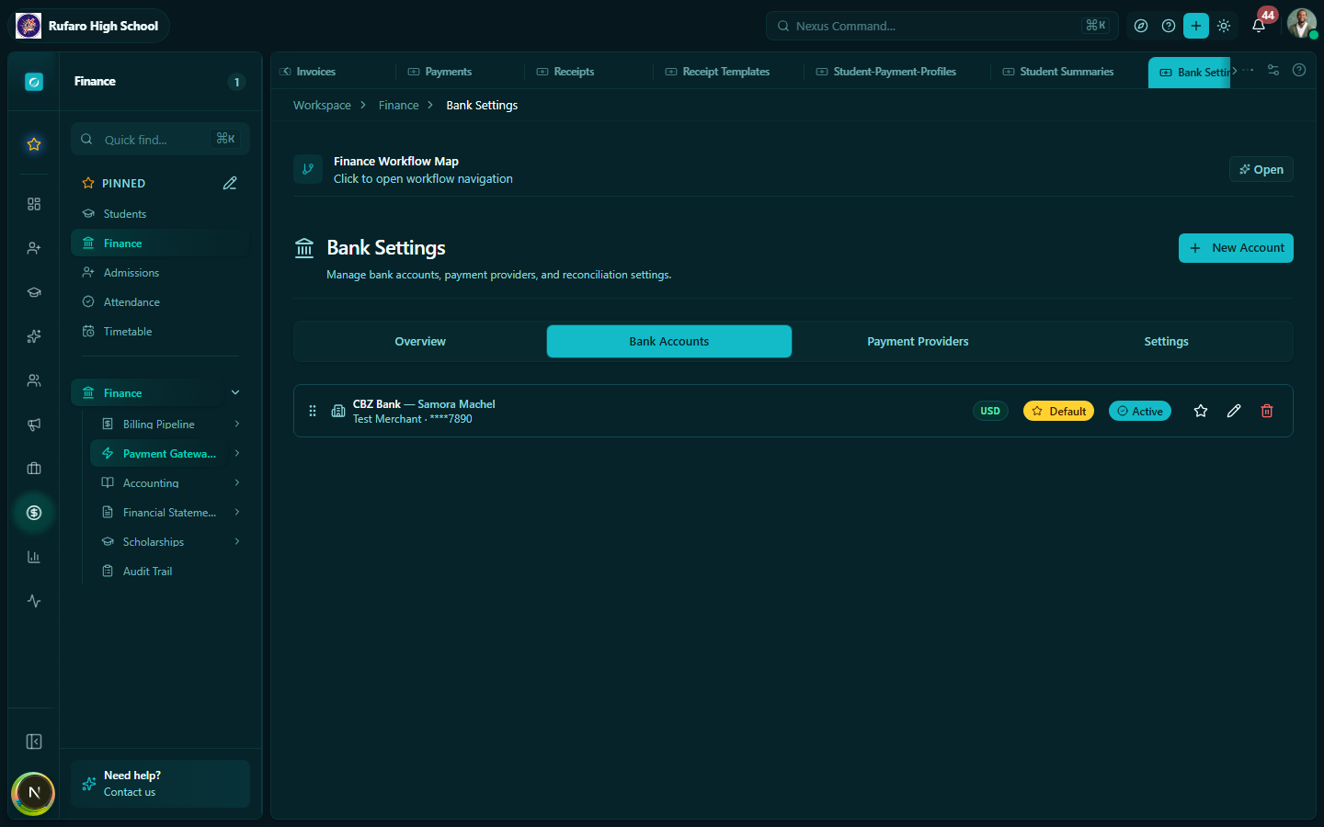Image resolution: width=1324 pixels, height=827 pixels.
Task: Open the people group icon in left rail
Action: click(x=34, y=380)
